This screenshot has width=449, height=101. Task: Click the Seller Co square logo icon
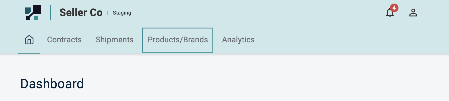pyautogui.click(x=33, y=12)
